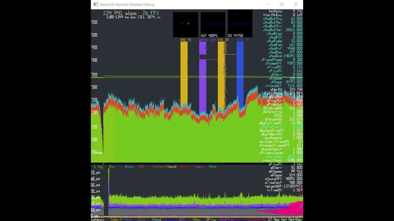Click the Submit label in latency footer
Screen dimensions: 394x221
tap(116, 219)
